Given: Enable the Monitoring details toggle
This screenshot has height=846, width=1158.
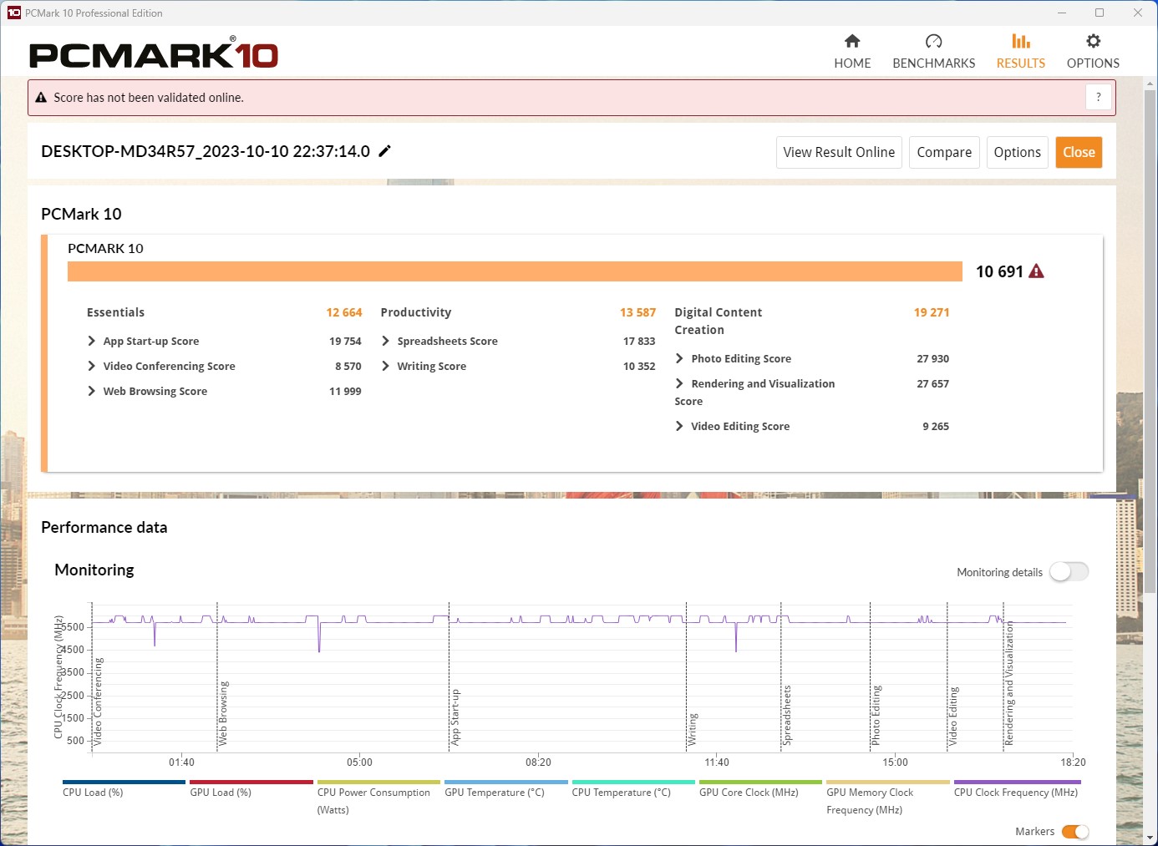Looking at the screenshot, I should coord(1069,572).
